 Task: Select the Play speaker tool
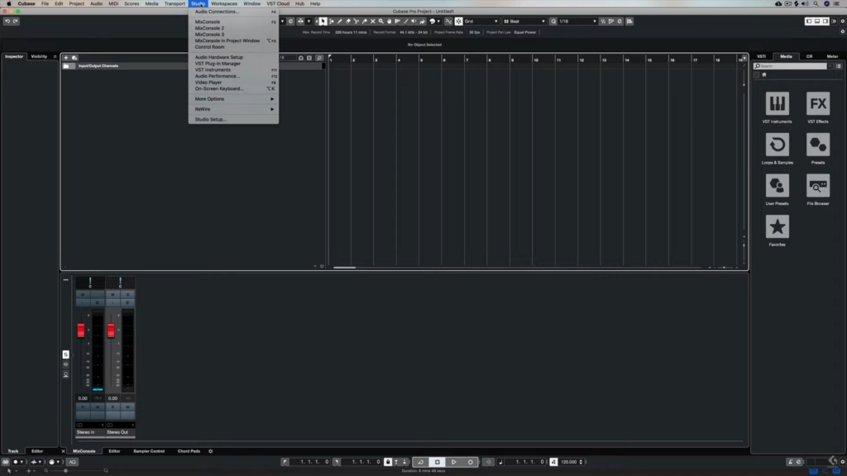[414, 21]
